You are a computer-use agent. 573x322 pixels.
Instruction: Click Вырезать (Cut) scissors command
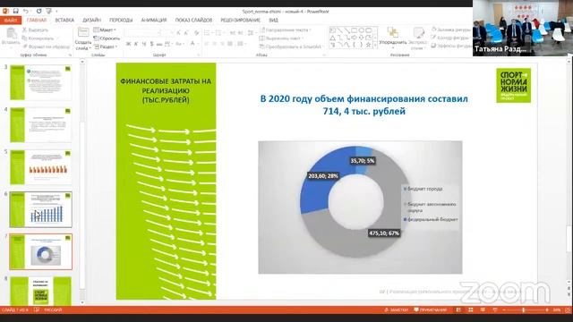coord(35,30)
